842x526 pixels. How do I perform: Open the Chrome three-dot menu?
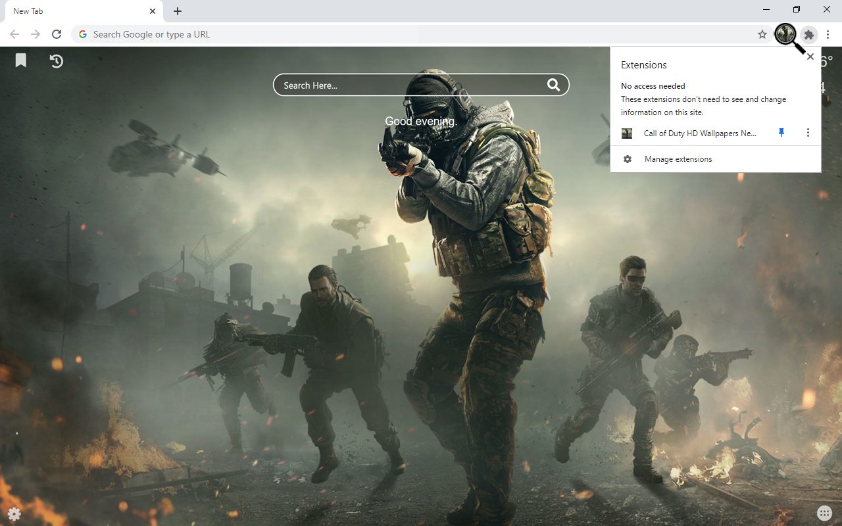pyautogui.click(x=828, y=34)
